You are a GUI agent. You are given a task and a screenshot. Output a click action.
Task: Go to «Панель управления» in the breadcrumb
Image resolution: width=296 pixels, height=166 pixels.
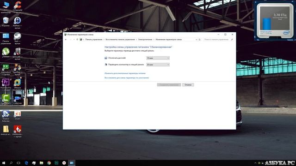[93, 40]
